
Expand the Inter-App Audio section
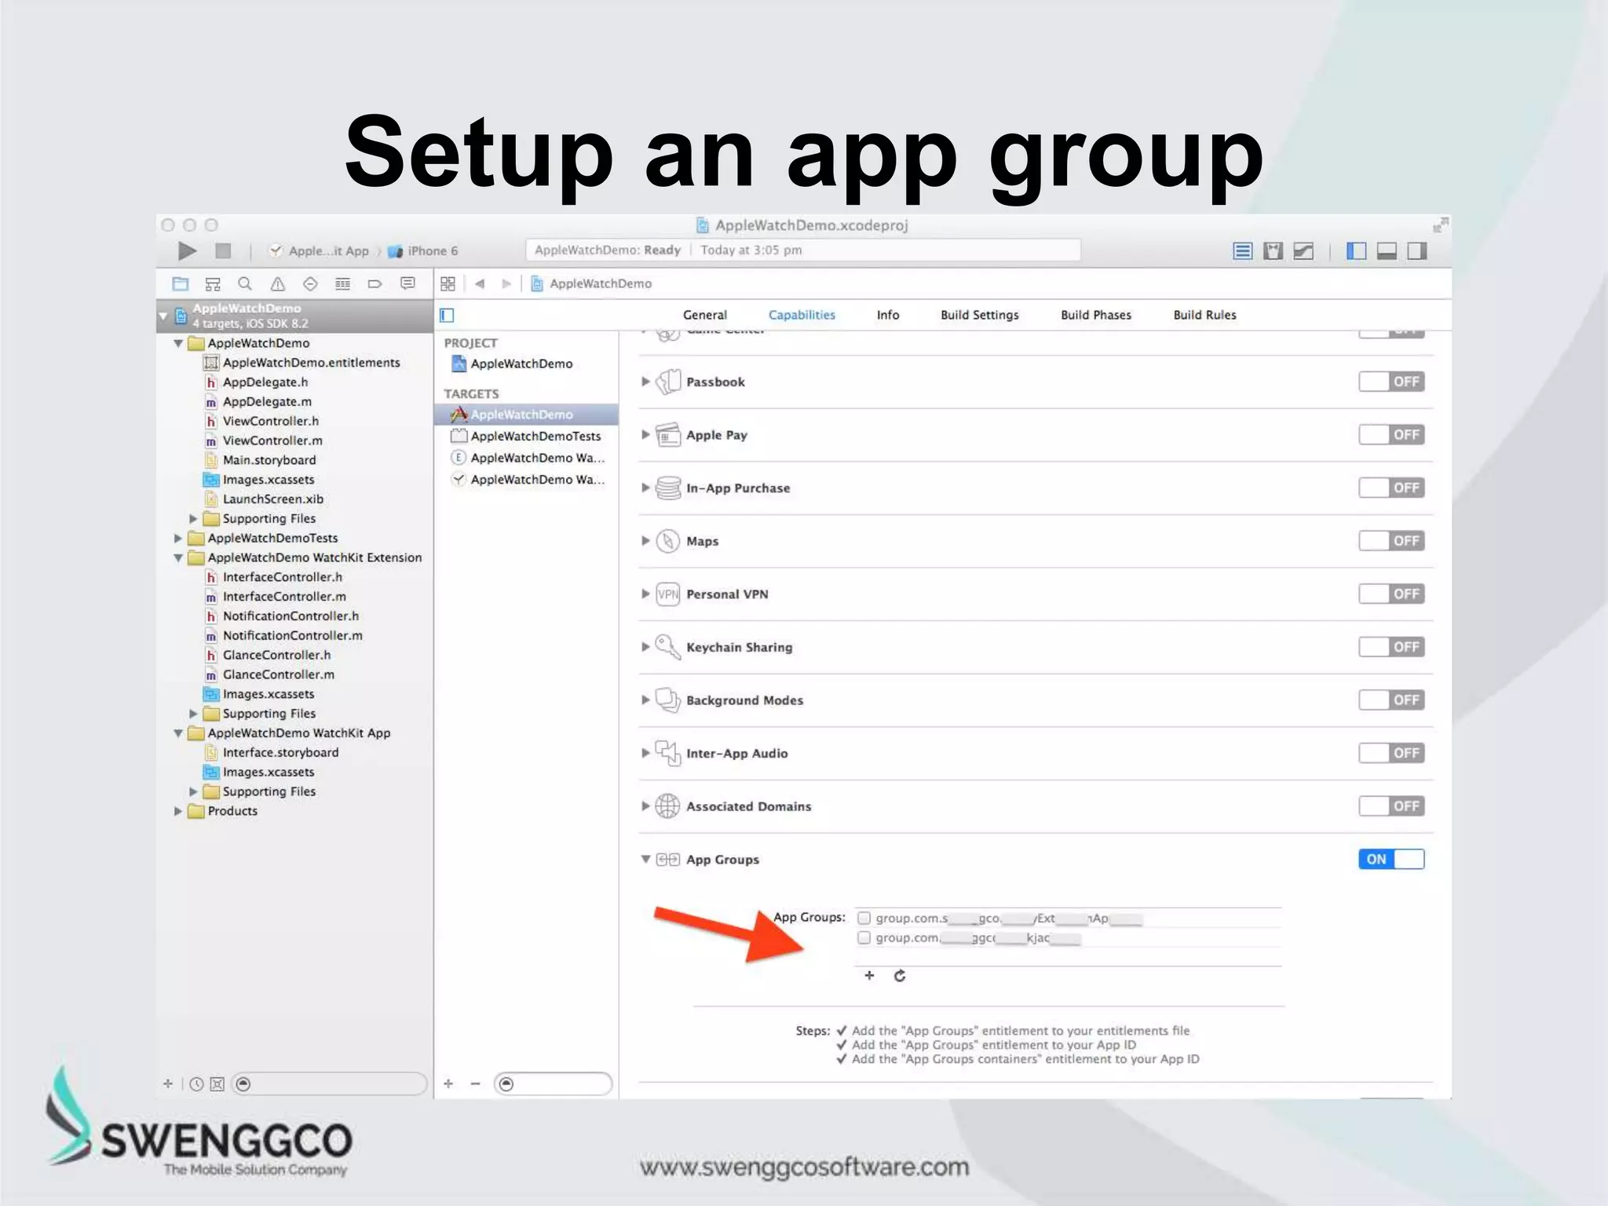(x=645, y=753)
